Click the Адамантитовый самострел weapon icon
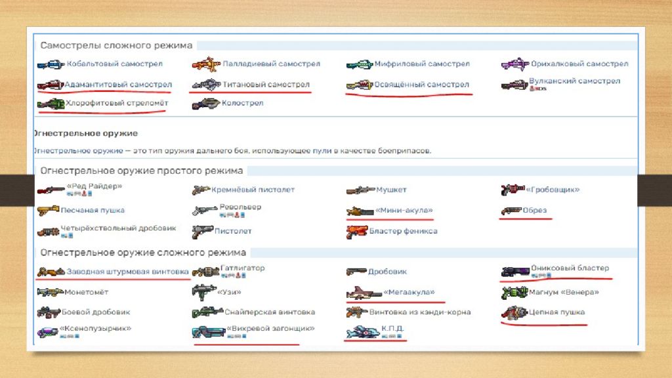672x378 pixels. [x=51, y=85]
